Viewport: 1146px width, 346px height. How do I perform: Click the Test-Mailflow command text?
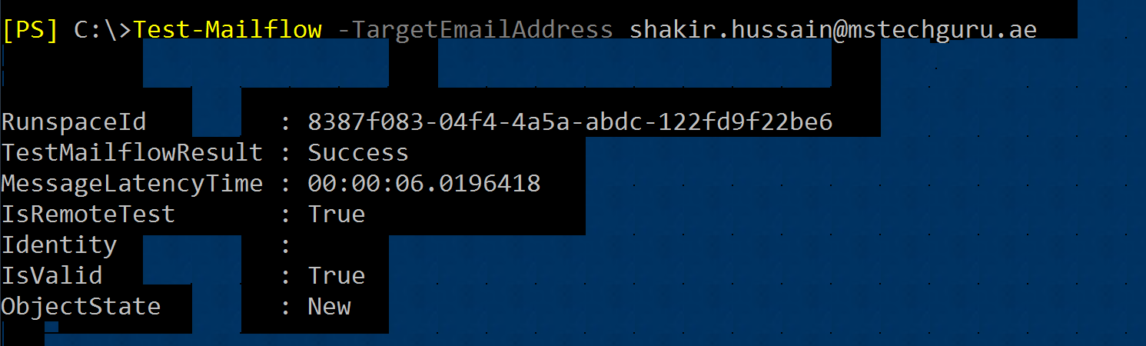click(228, 30)
